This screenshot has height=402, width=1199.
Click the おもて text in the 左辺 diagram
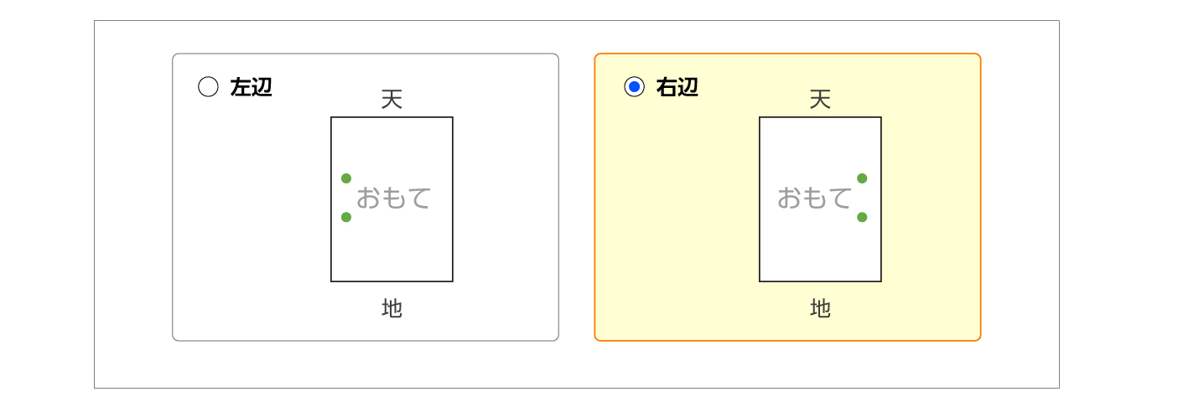pyautogui.click(x=393, y=198)
